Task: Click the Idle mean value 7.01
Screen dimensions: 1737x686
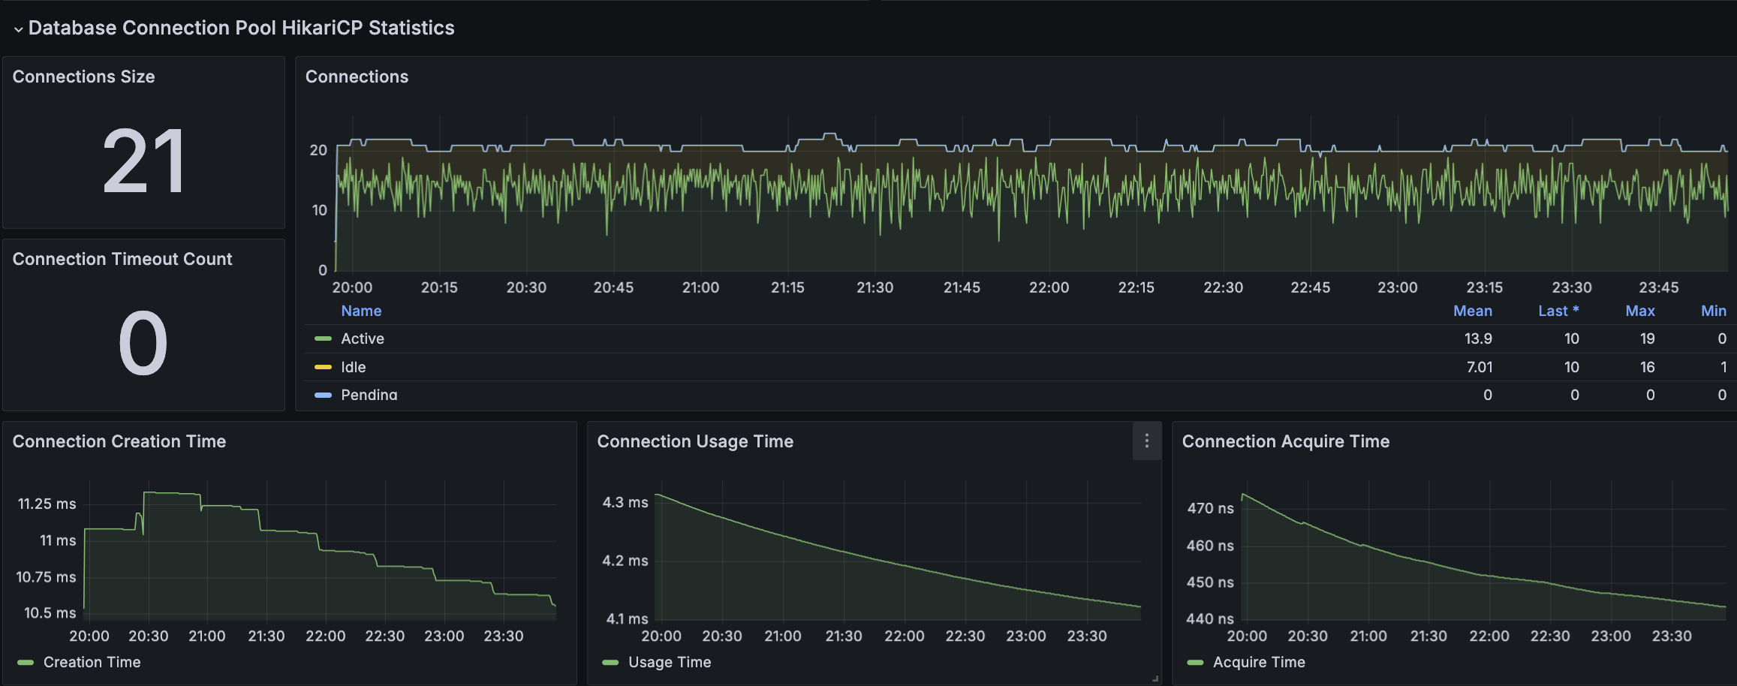Action: [x=1480, y=367]
